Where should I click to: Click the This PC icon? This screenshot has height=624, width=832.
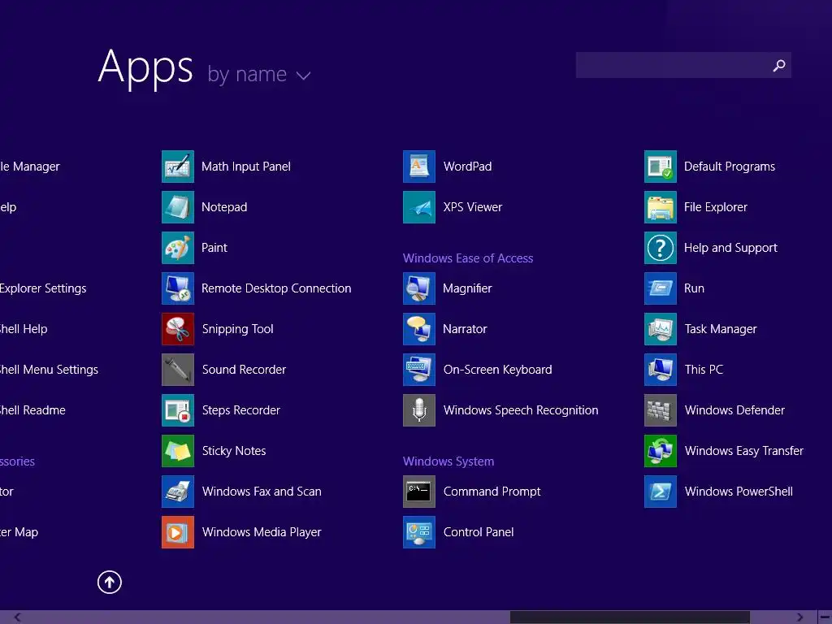[661, 370]
